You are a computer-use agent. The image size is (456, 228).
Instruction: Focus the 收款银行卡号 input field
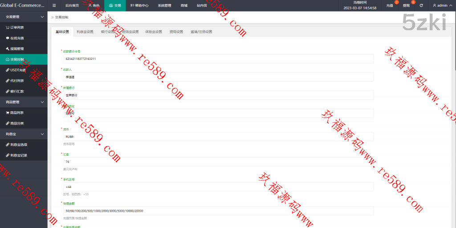point(218,59)
